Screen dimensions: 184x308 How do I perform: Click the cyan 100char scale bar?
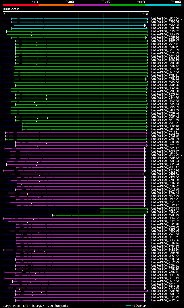[129, 306]
